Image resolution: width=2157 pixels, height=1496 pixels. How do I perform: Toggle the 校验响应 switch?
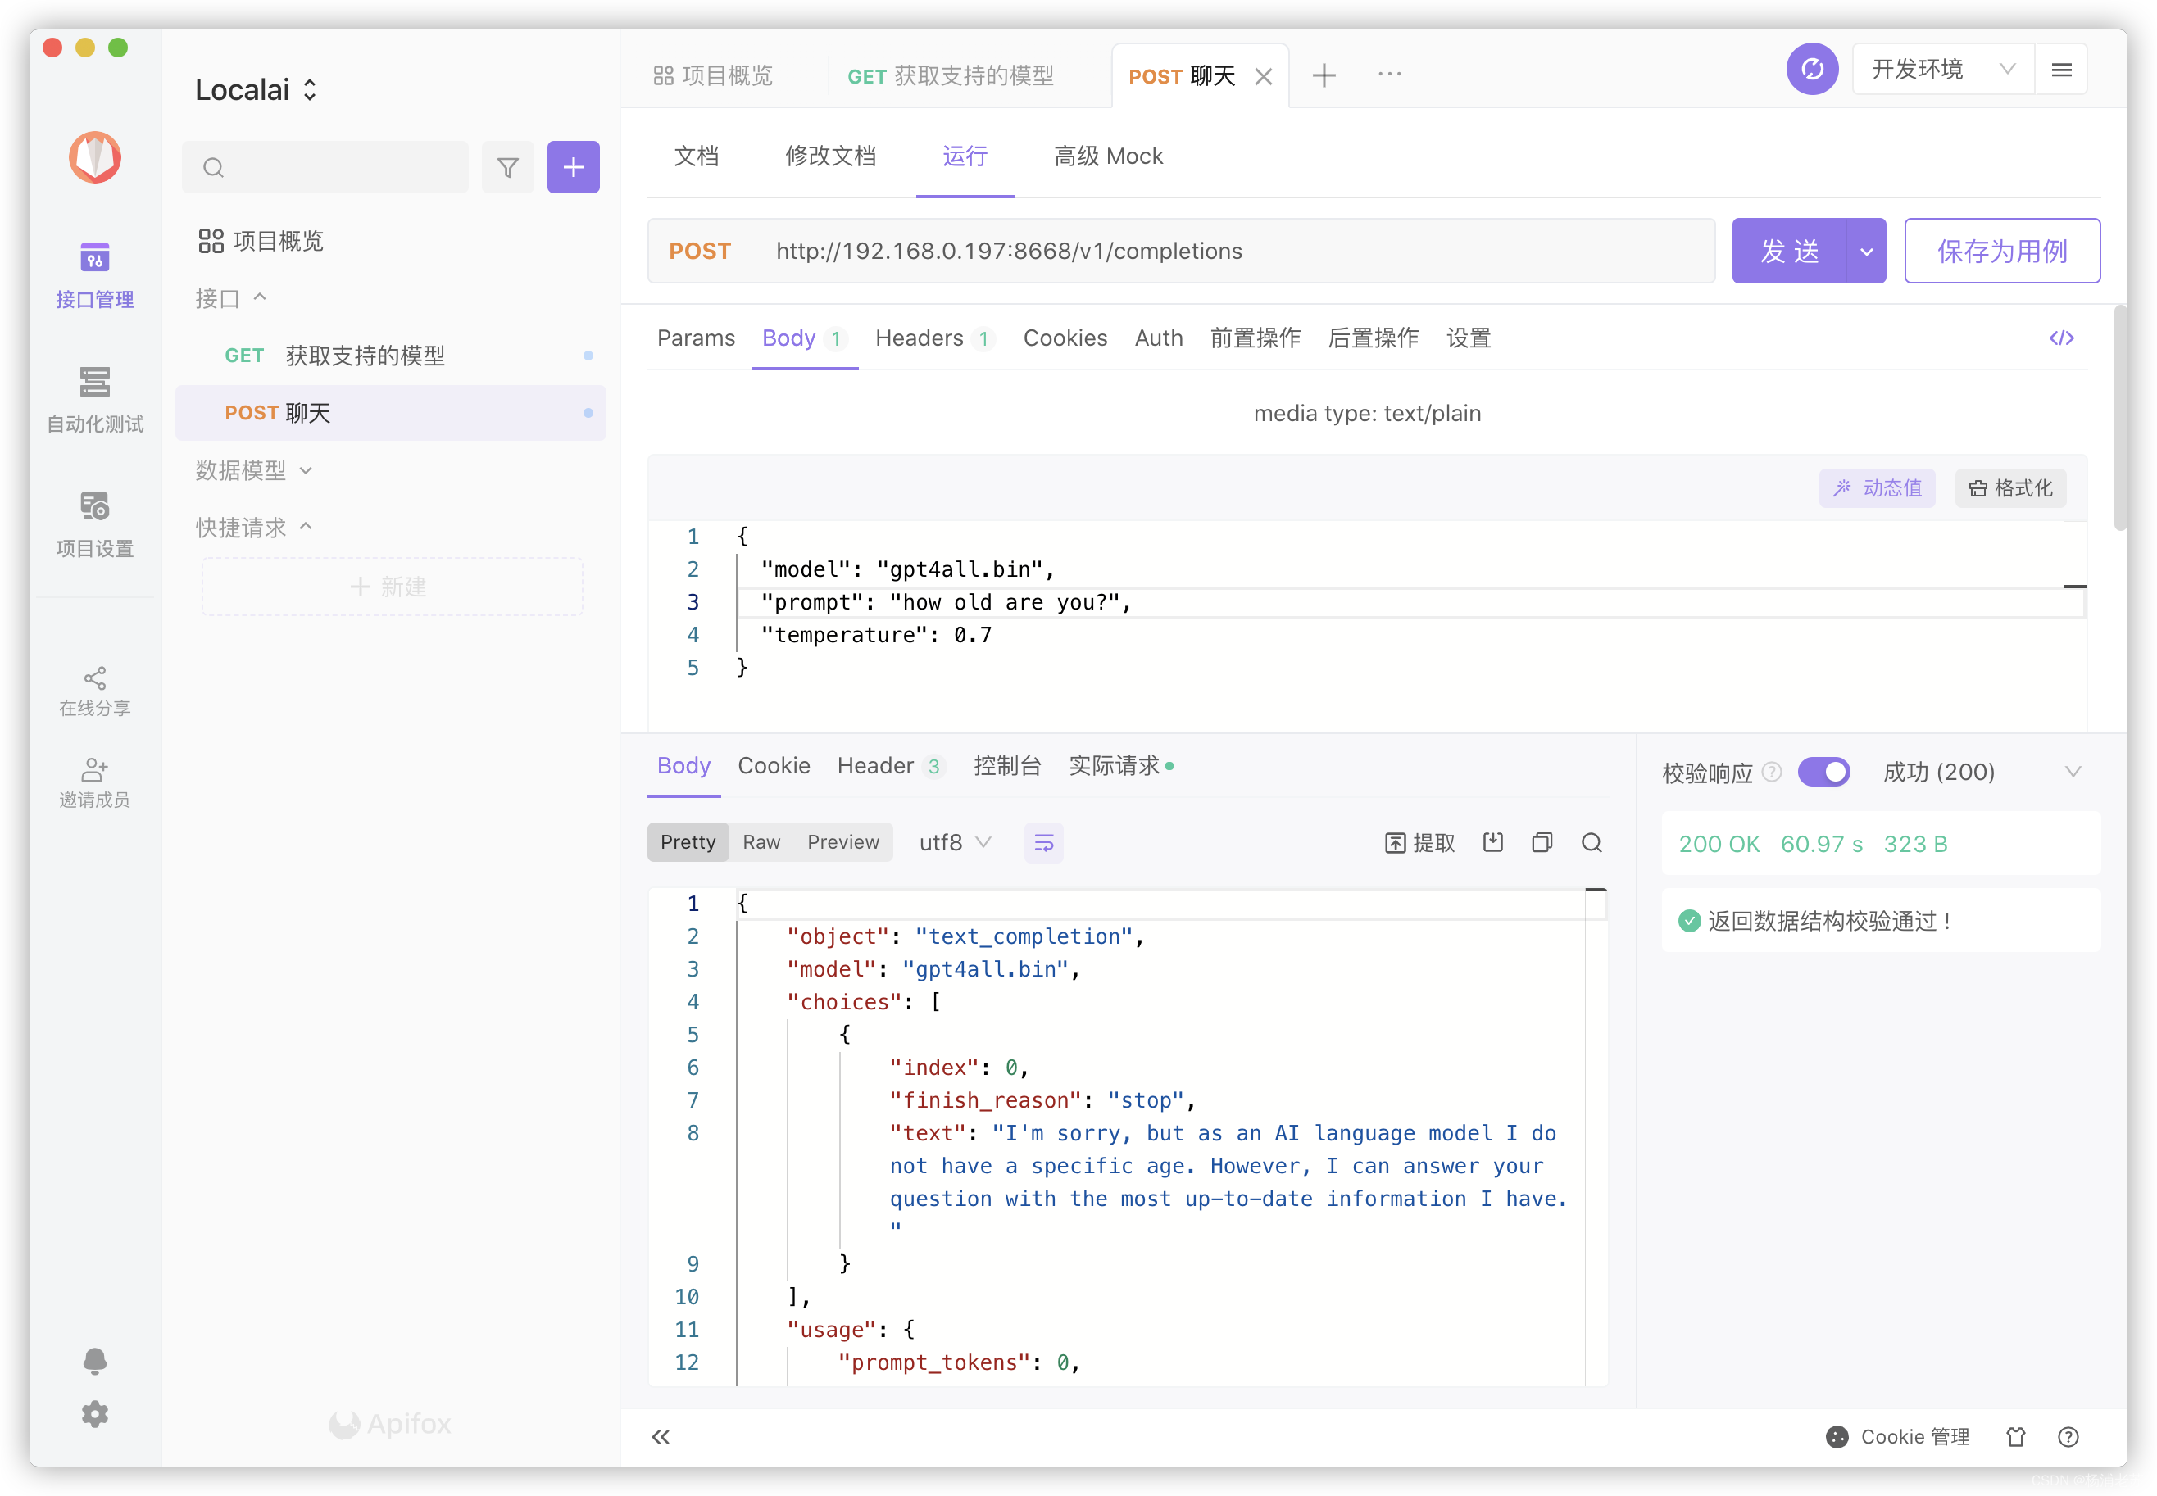(1823, 773)
